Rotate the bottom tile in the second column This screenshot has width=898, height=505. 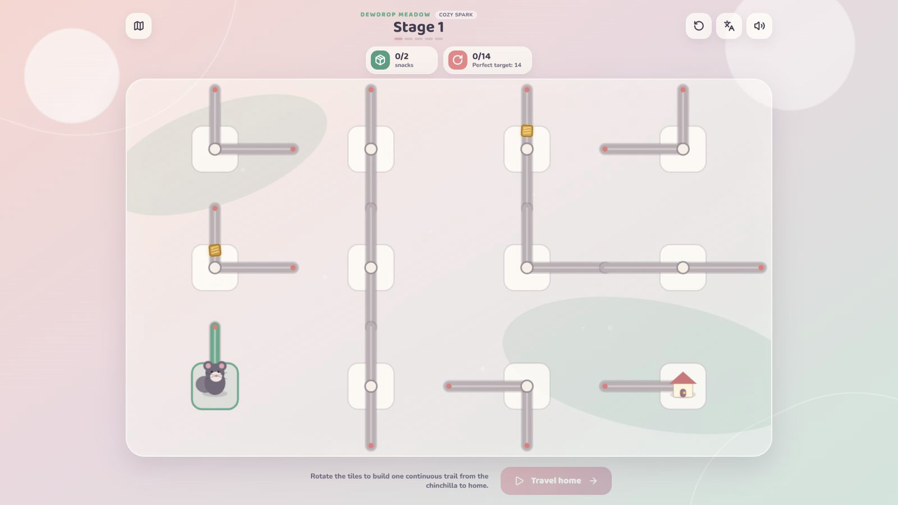click(x=371, y=386)
